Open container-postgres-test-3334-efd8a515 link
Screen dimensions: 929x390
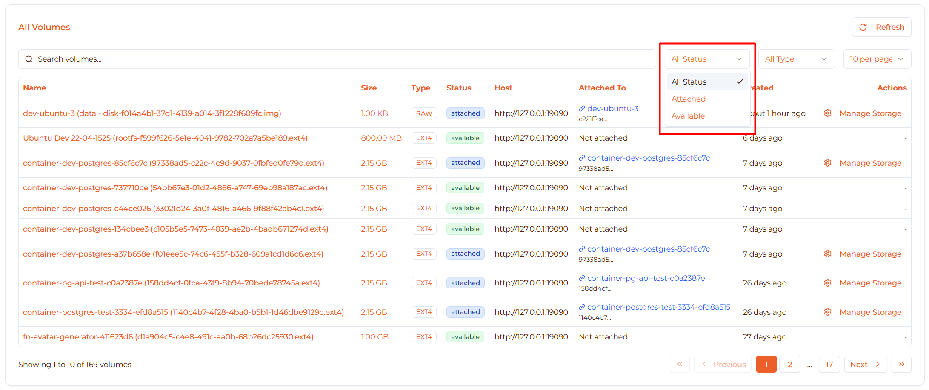tap(658, 307)
